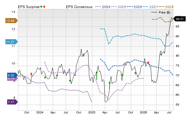Click the 2025 label on the time axis
Screen dimensions: 191x114
coord(92,112)
